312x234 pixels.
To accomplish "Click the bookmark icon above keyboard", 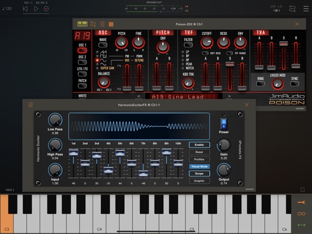I will [302, 190].
